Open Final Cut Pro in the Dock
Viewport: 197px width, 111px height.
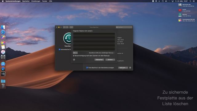tap(3, 42)
